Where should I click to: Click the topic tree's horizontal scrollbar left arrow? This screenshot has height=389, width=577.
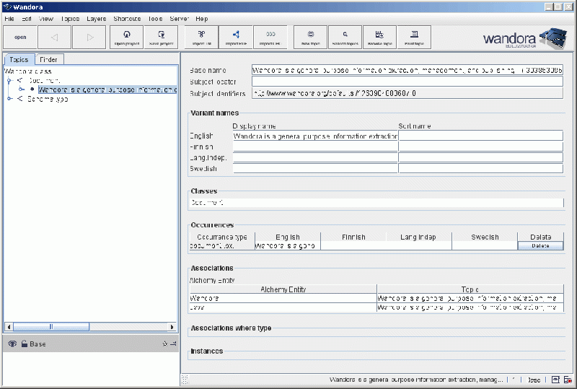click(x=9, y=326)
